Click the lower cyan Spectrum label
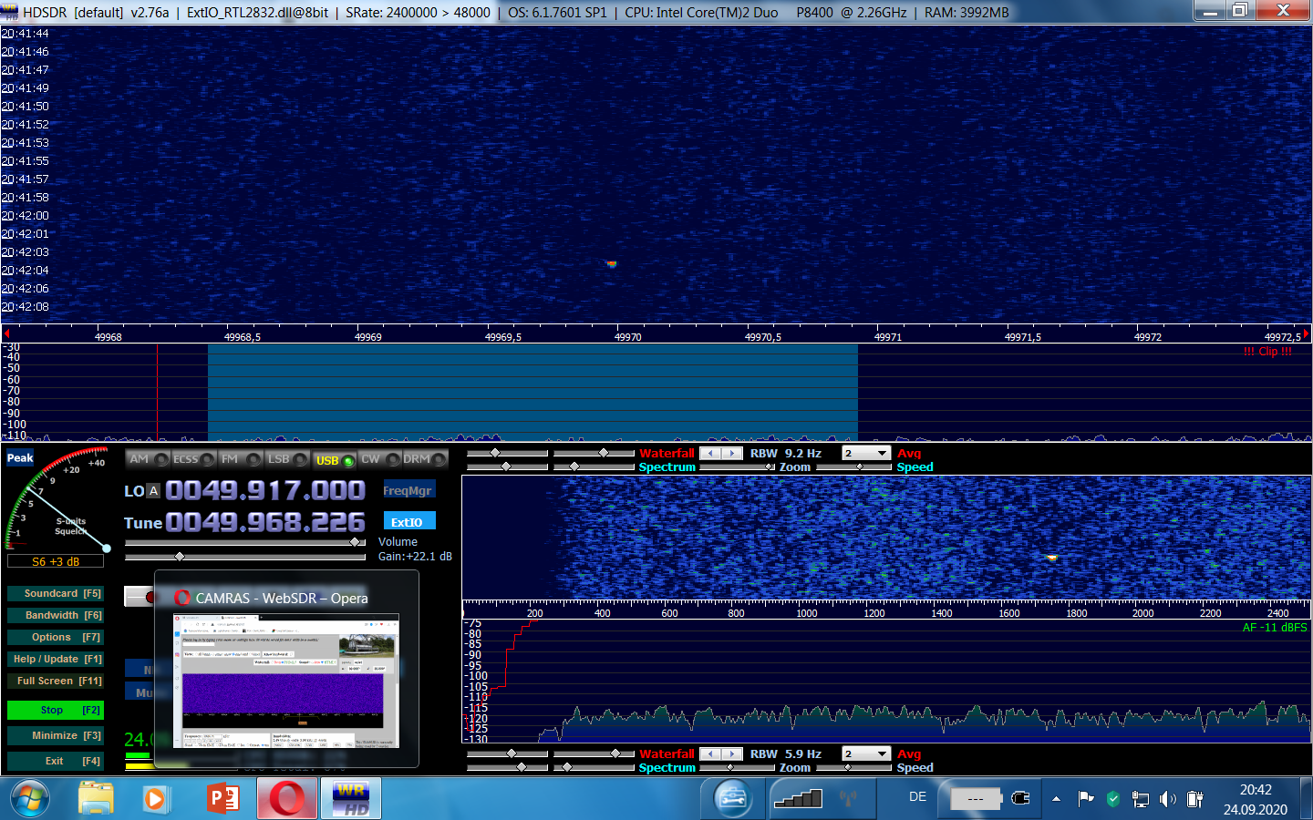Viewport: 1313px width, 820px height. coord(667,768)
